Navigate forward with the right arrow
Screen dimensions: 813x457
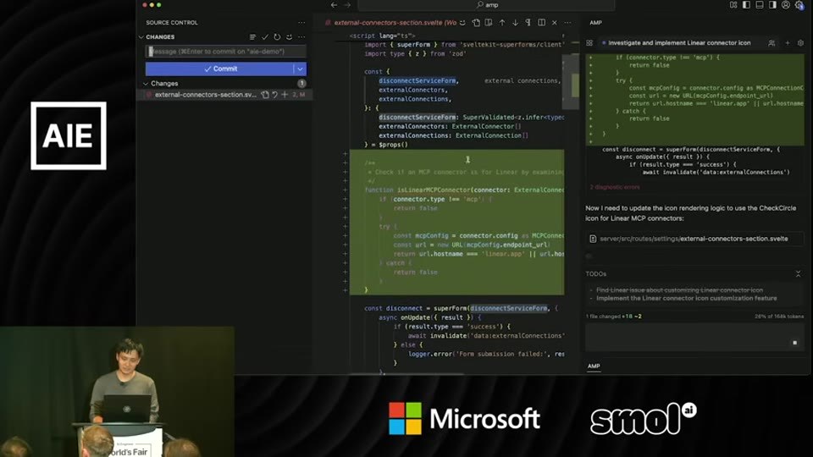347,5
